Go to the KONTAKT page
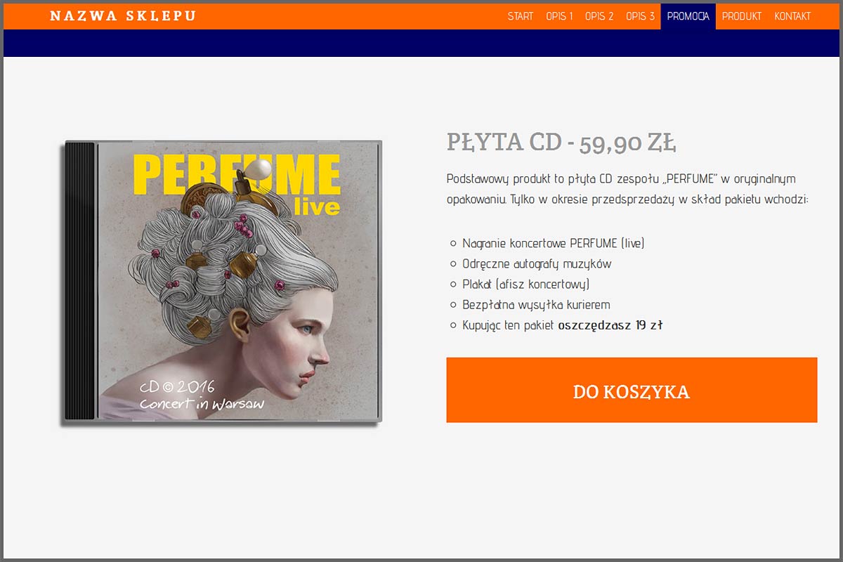 click(792, 16)
